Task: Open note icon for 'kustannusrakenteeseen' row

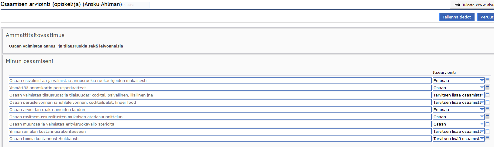Action: (x=488, y=131)
